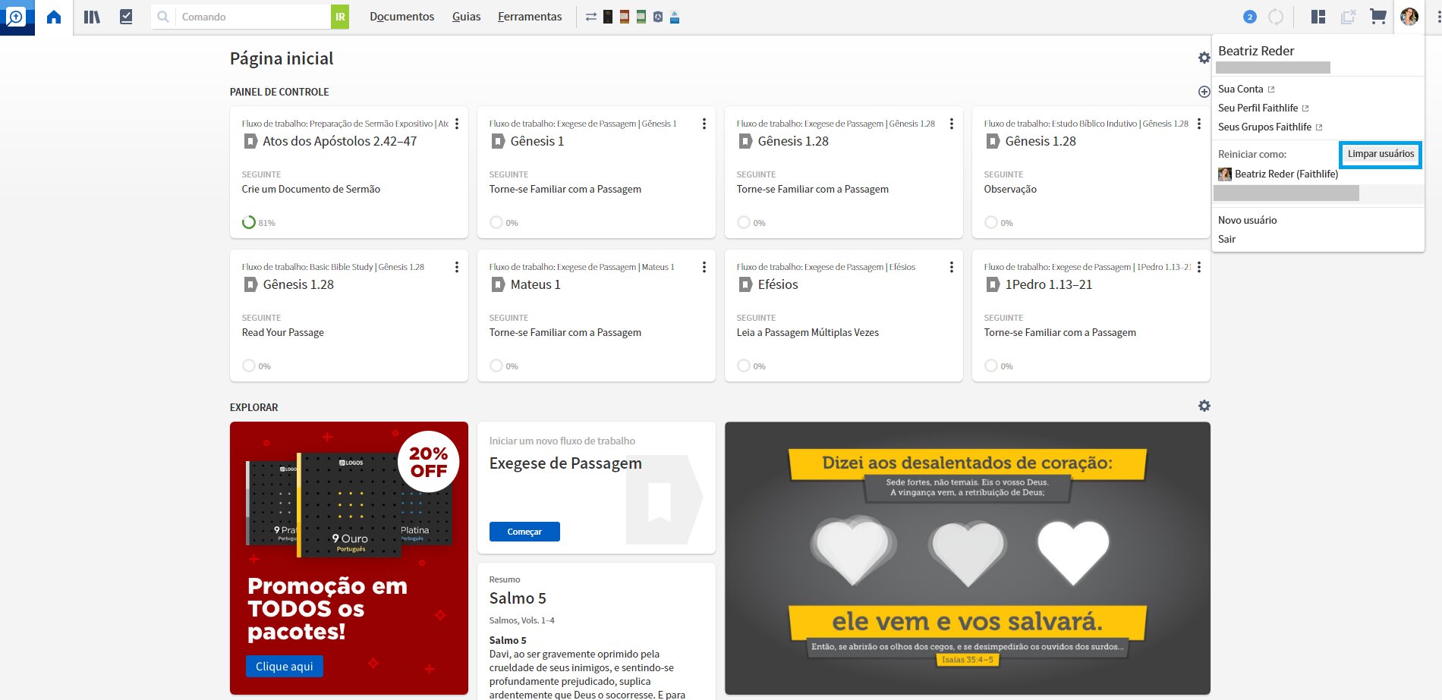Open the red book shortcut icon
Viewport: 1442px width, 700px height.
pos(625,17)
